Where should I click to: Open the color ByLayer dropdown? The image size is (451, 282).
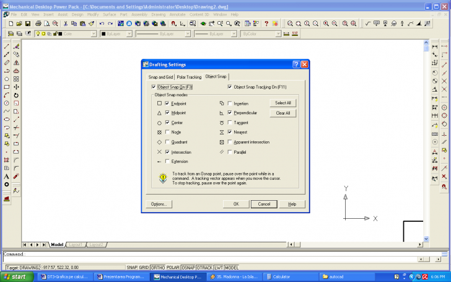129,34
